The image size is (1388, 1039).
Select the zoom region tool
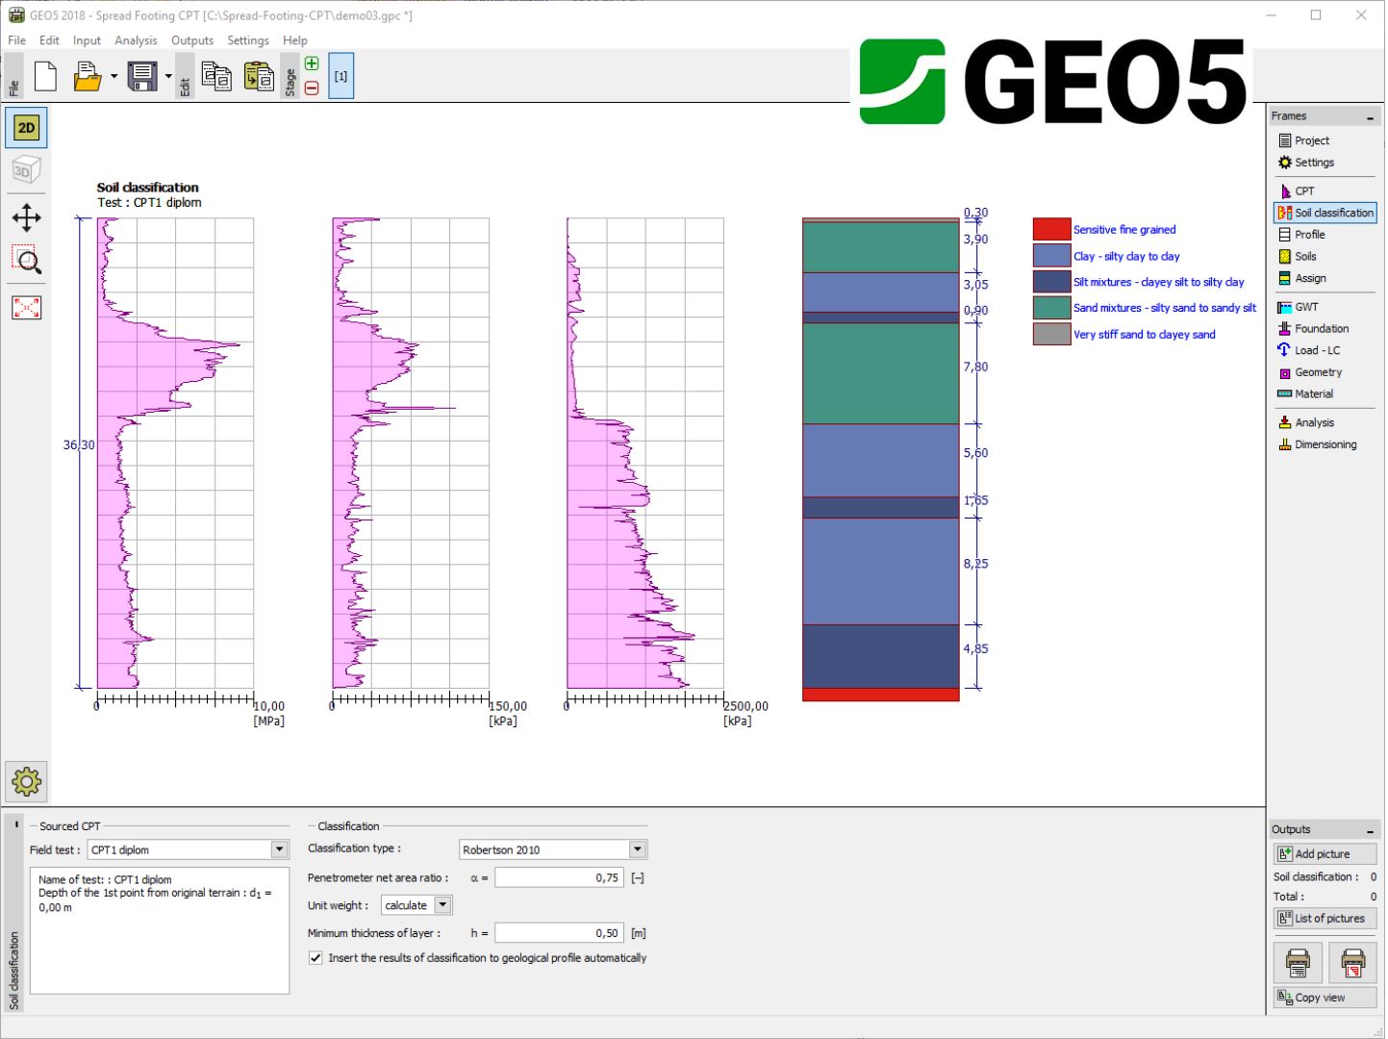(26, 261)
